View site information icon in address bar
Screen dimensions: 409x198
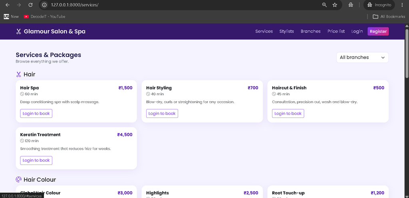point(44,5)
